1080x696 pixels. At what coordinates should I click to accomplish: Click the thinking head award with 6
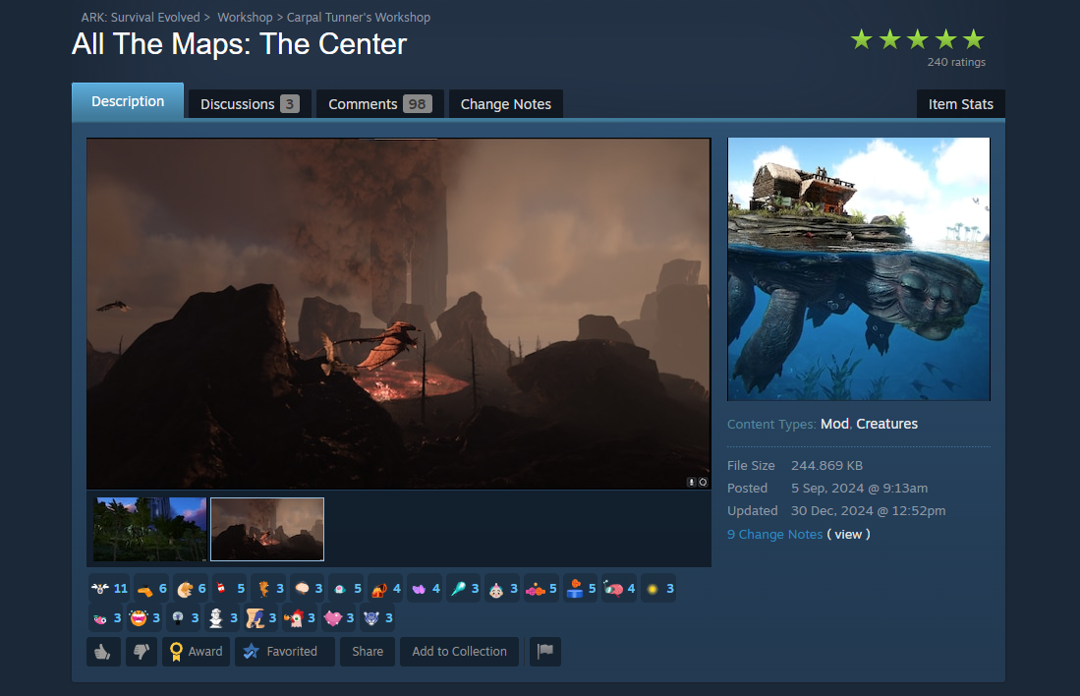point(191,589)
